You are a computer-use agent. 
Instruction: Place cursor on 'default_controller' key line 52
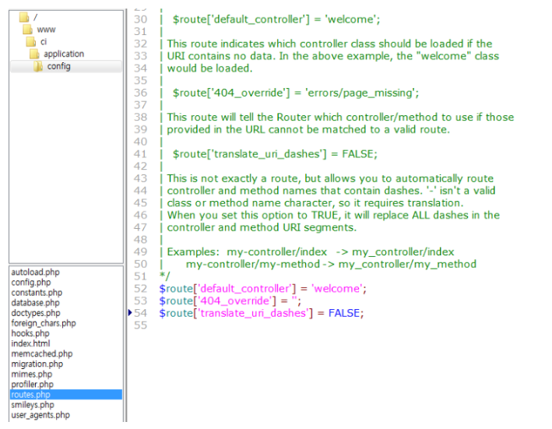pos(246,289)
